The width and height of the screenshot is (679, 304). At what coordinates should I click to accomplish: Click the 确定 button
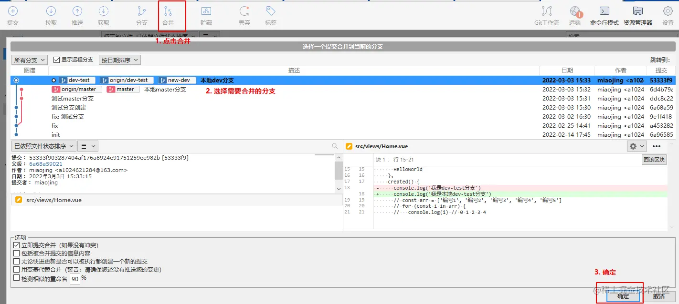pos(623,296)
